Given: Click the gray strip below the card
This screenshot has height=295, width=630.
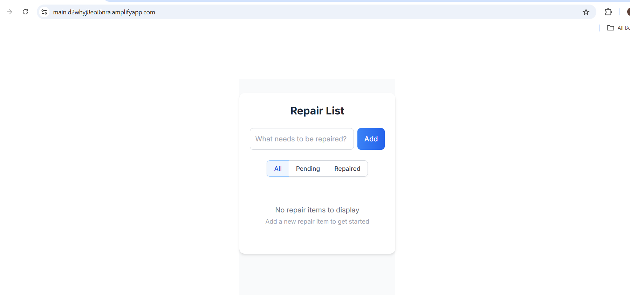Looking at the screenshot, I should tap(317, 275).
